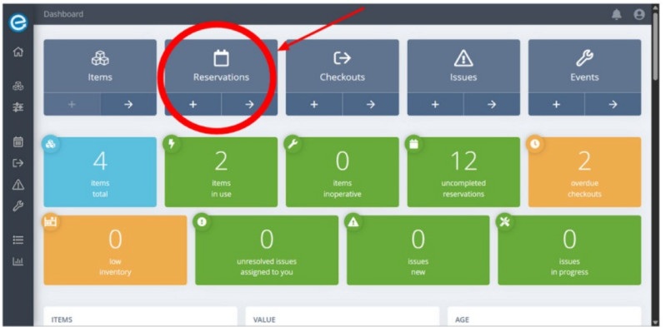Viewport: 666px width, 327px height.
Task: Open the sidebar sliders settings icon
Action: point(18,107)
